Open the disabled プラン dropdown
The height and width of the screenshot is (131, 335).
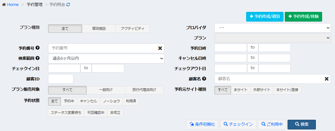[273, 38]
